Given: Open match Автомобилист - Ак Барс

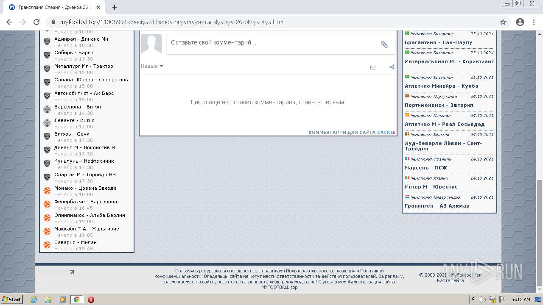Looking at the screenshot, I should coord(84,93).
